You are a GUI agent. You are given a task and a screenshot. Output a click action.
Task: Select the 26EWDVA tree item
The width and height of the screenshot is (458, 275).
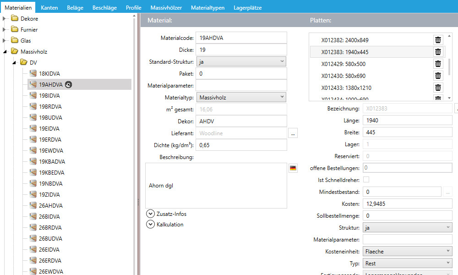tap(51, 271)
